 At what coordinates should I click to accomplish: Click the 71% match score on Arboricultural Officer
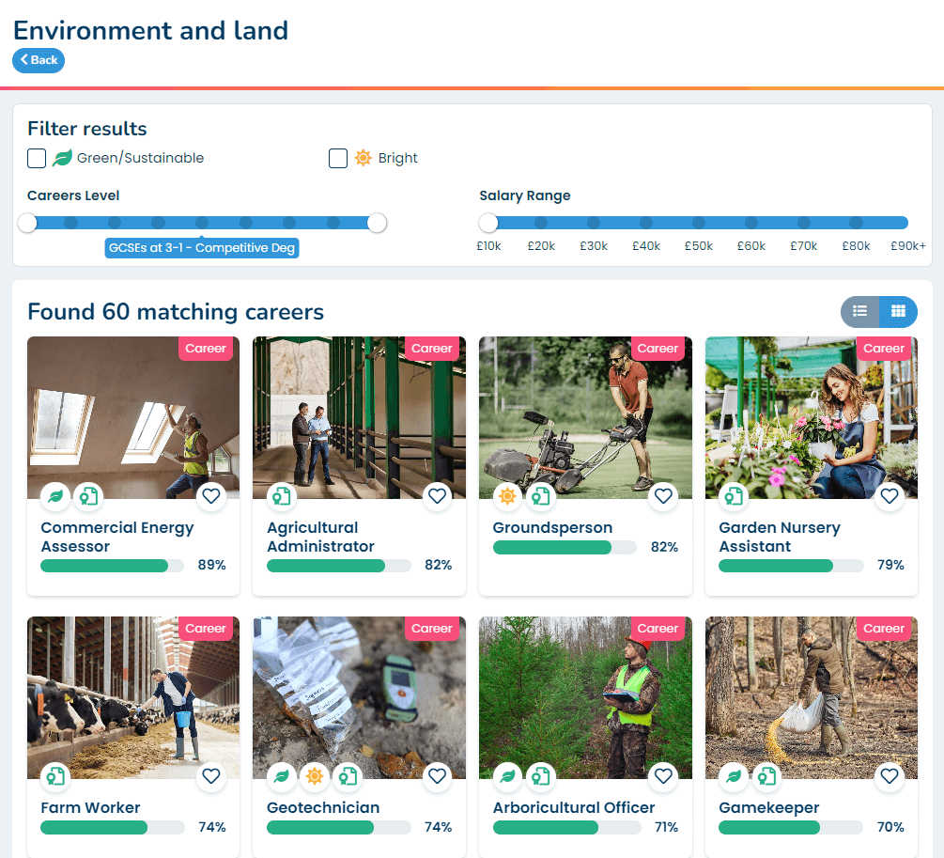coord(666,827)
